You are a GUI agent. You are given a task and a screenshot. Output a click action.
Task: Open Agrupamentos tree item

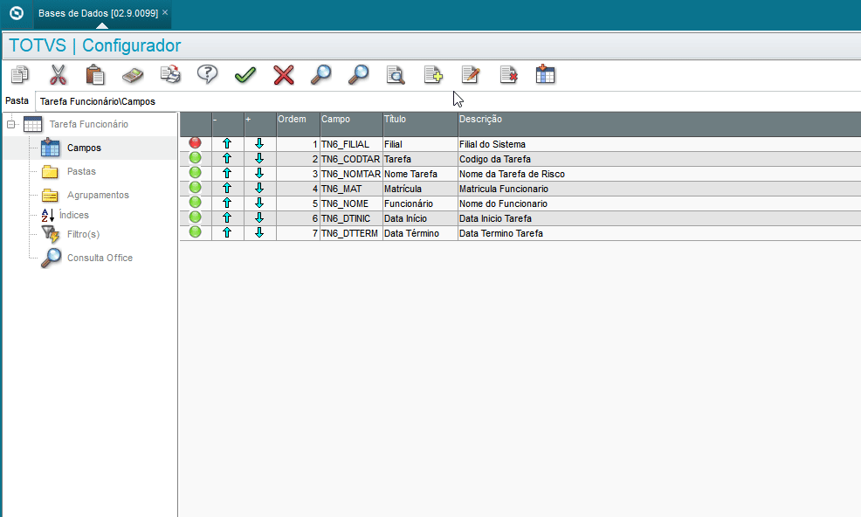(x=98, y=195)
